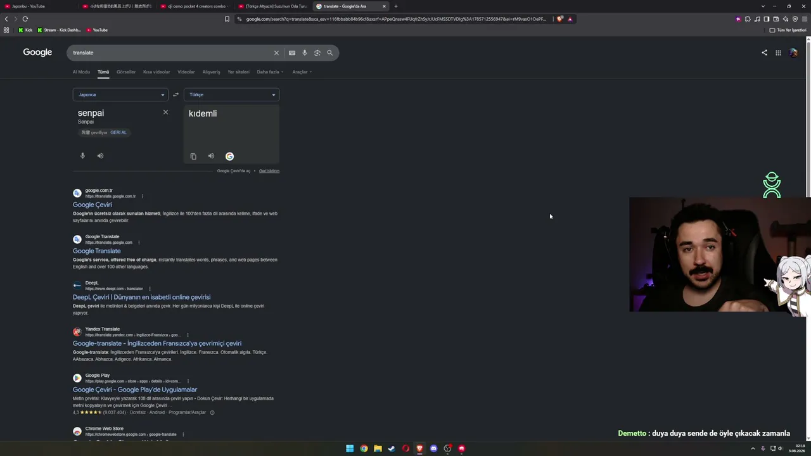811x456 pixels.
Task: Open the 'Stream - Kick Dashb...' bookmark
Action: point(59,30)
